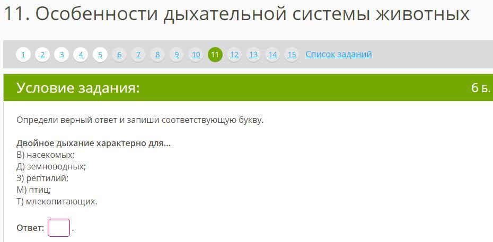
Task: Click the answer option З) рептилий
Action: coord(42,178)
